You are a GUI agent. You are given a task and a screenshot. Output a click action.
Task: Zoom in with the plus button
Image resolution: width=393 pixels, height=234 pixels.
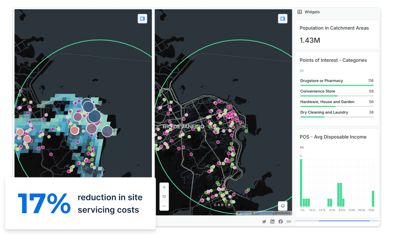164,187
